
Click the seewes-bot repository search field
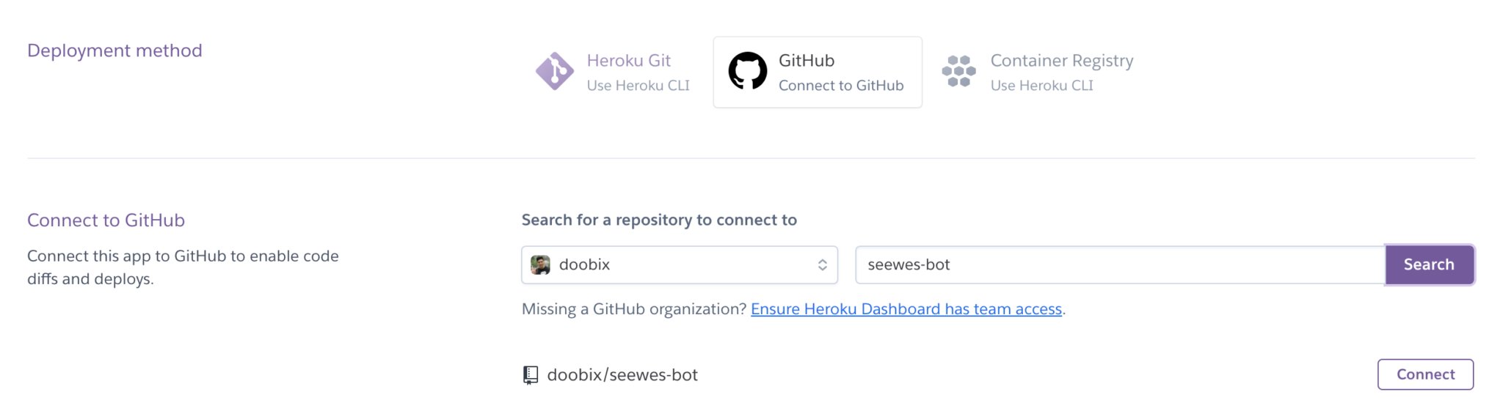click(x=1120, y=264)
